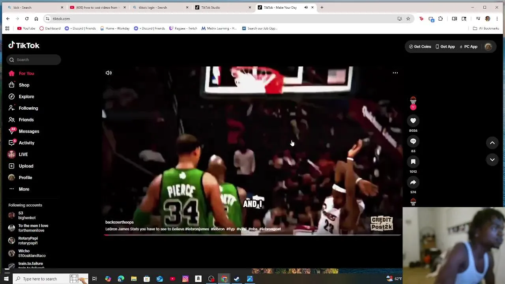Viewport: 505px width, 284px height.
Task: Open the Chrome three-dot menu
Action: (x=497, y=19)
